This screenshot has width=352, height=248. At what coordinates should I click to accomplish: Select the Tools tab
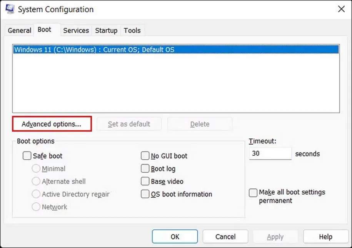[x=132, y=30]
